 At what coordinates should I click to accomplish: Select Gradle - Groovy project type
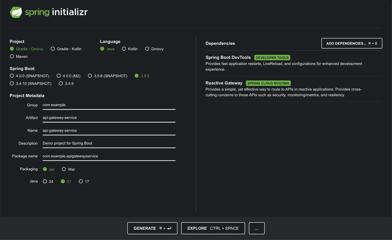pos(26,49)
